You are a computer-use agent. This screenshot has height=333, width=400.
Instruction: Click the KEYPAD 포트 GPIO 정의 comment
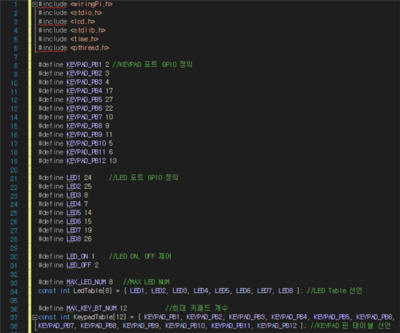pyautogui.click(x=152, y=65)
